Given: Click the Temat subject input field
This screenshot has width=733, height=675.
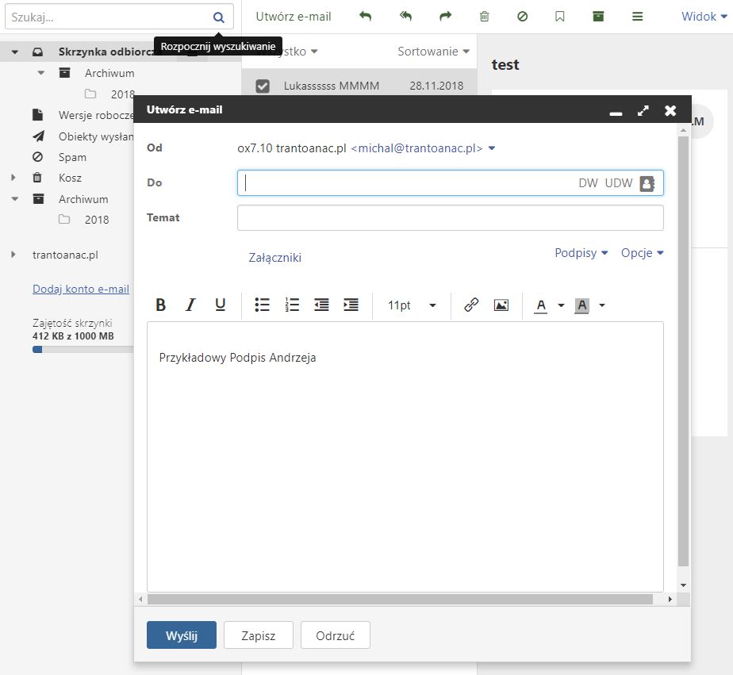Looking at the screenshot, I should [x=450, y=218].
